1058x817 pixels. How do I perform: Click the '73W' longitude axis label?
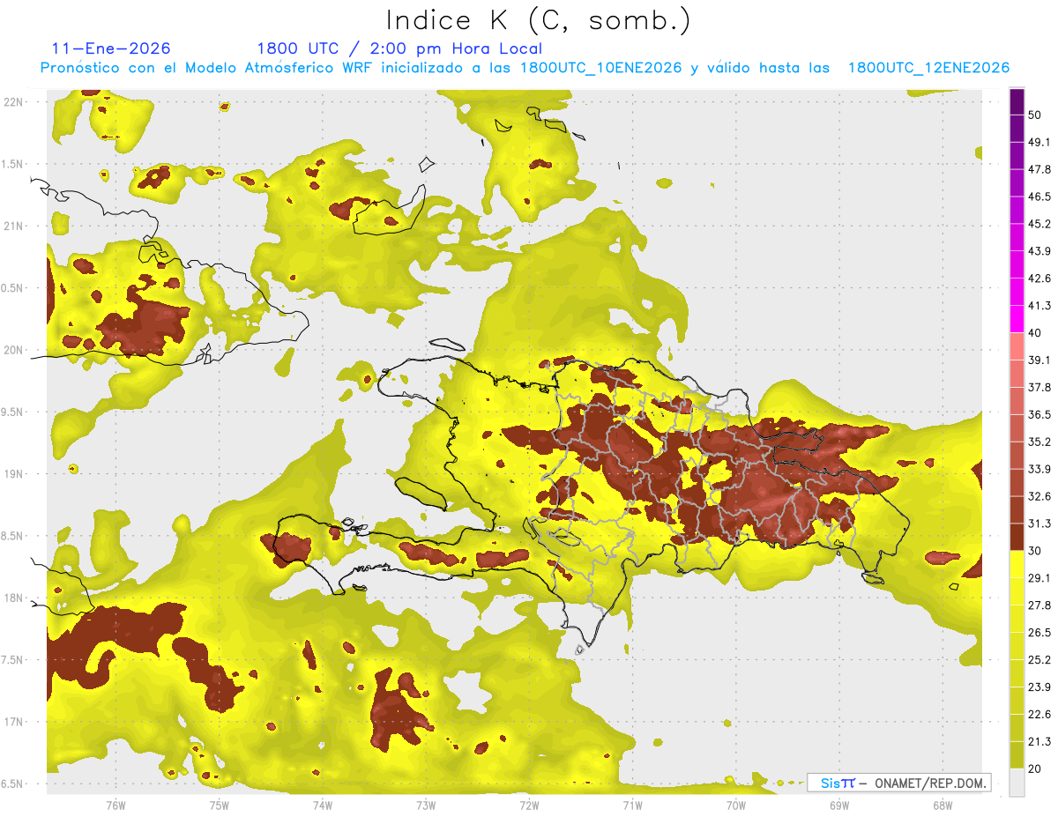pos(426,806)
